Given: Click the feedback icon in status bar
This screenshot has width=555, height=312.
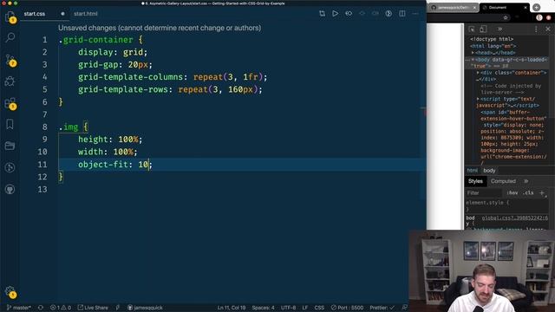Looking at the screenshot, I should click(404, 308).
